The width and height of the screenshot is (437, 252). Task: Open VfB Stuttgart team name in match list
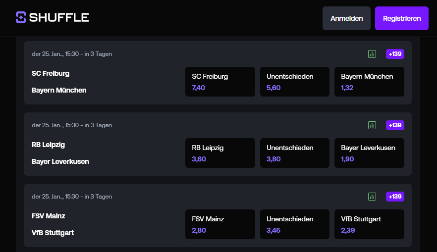[53, 233]
